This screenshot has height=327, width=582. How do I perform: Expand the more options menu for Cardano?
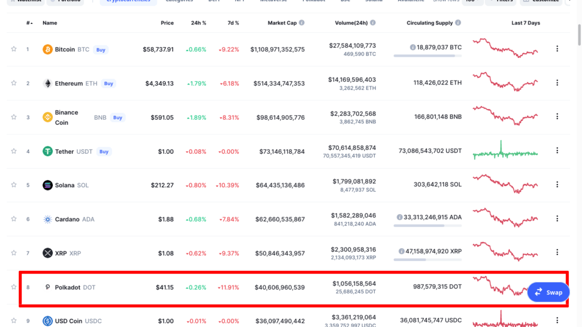click(x=557, y=219)
